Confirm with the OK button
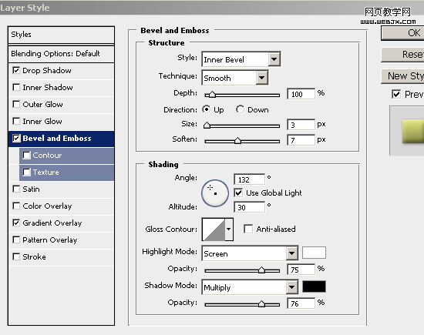Image resolution: width=424 pixels, height=335 pixels. click(402, 33)
